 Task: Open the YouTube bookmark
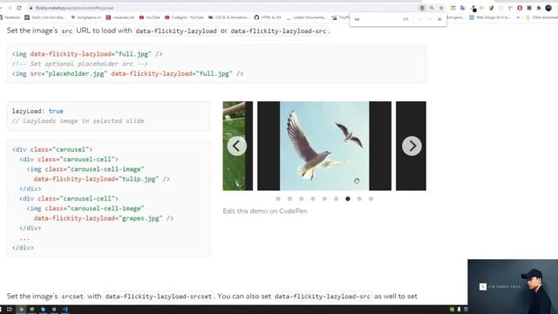coord(149,17)
